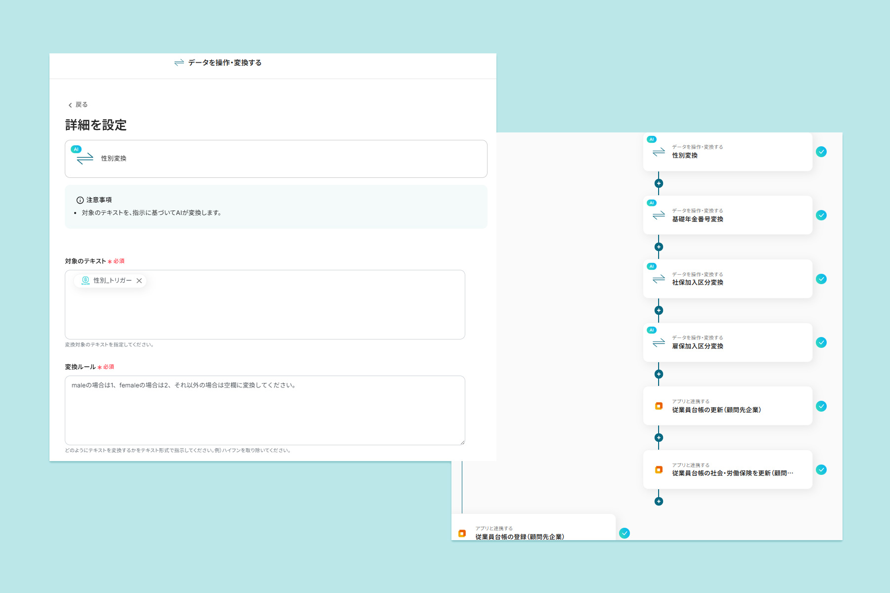Select the 雇保加入区分変換 step icon
Image resolution: width=890 pixels, height=593 pixels.
click(659, 343)
